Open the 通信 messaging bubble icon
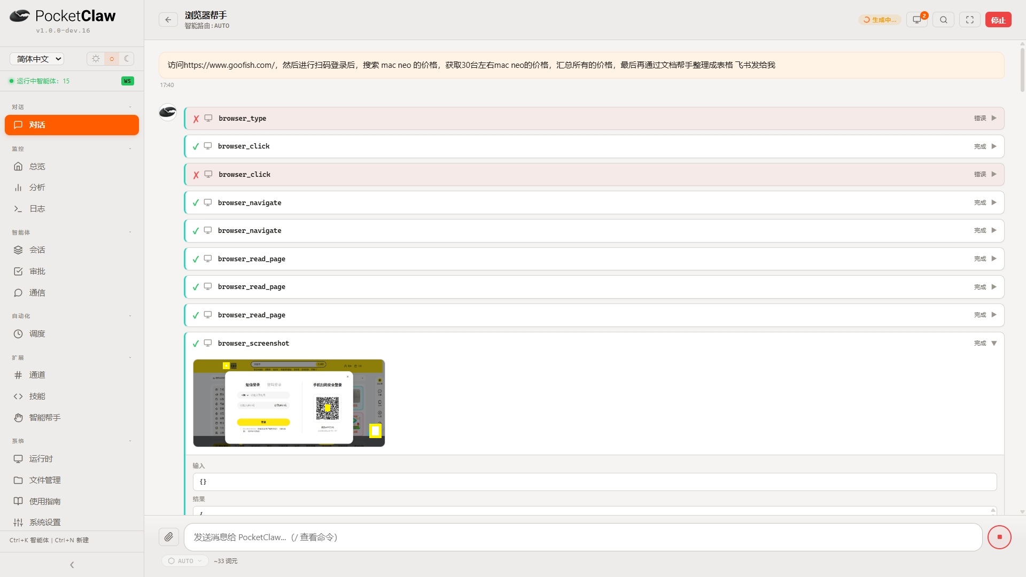 (x=18, y=293)
